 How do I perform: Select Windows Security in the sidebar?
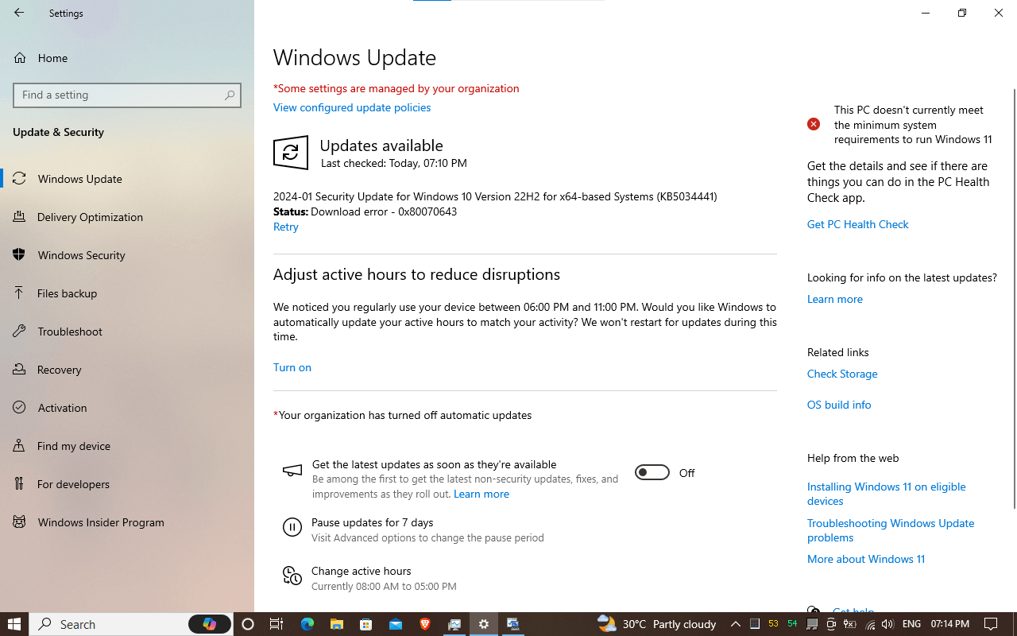pos(127,255)
